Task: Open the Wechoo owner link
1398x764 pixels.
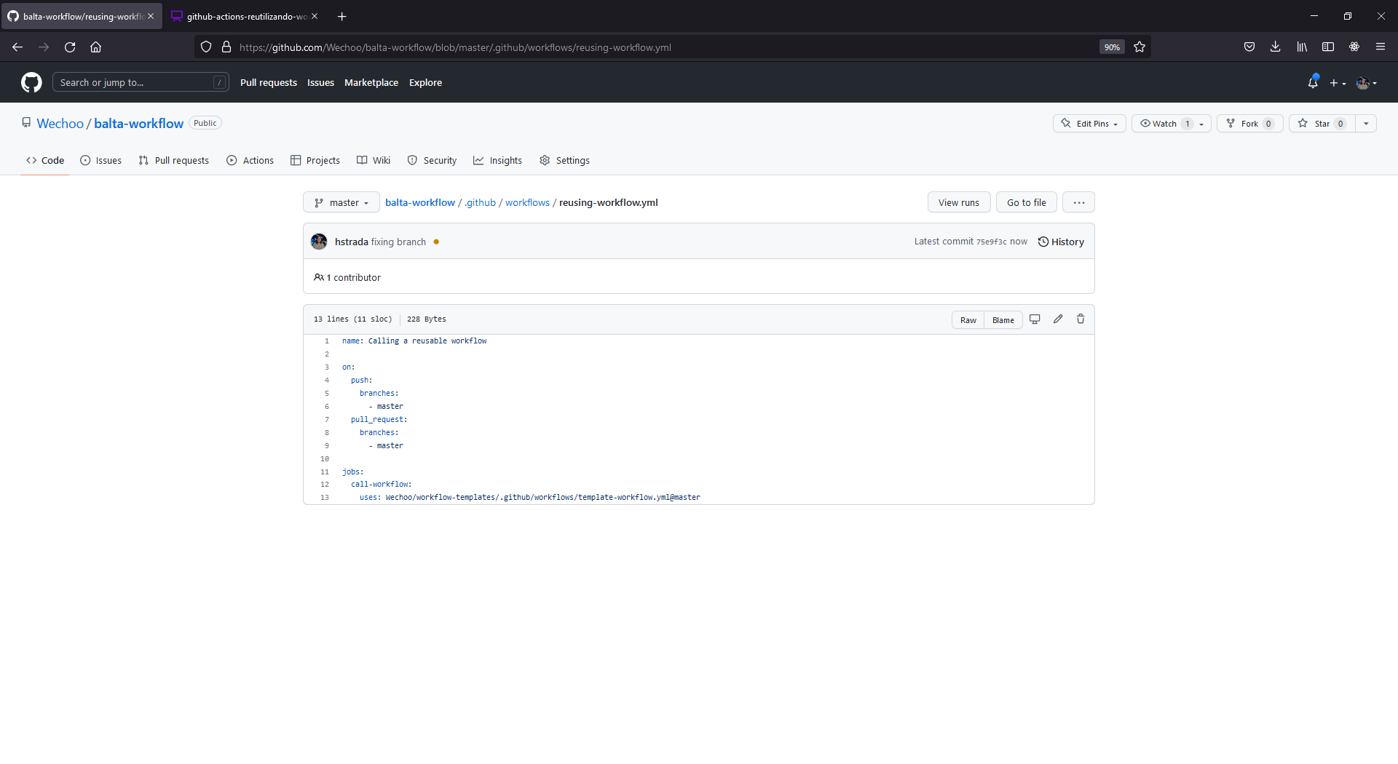Action: (60, 123)
